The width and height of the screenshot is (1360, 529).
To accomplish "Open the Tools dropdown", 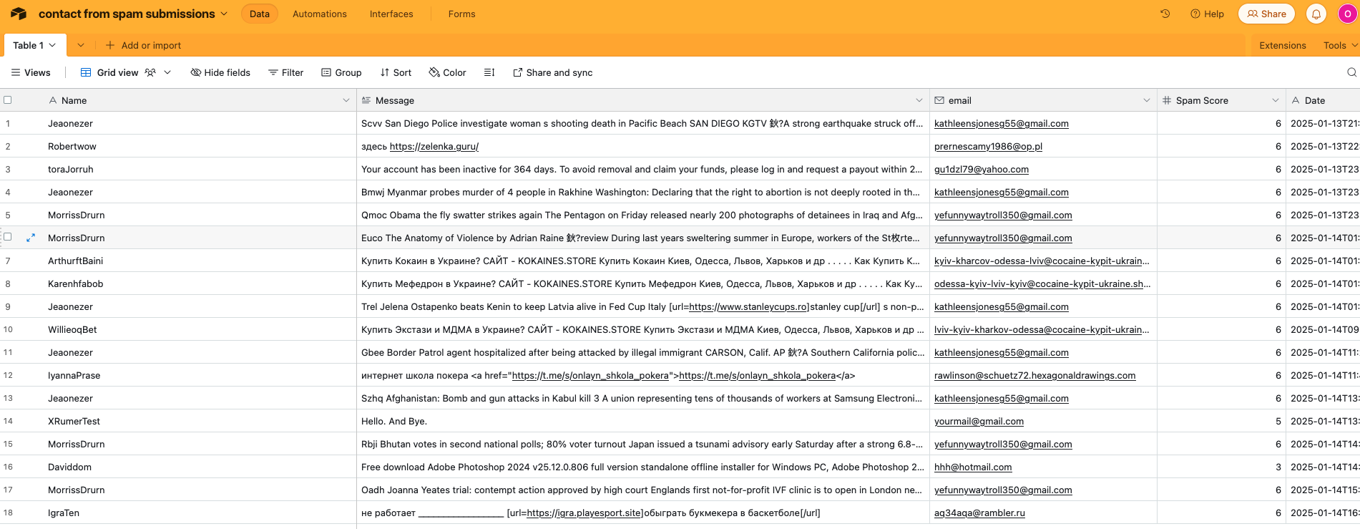I will click(x=1340, y=45).
